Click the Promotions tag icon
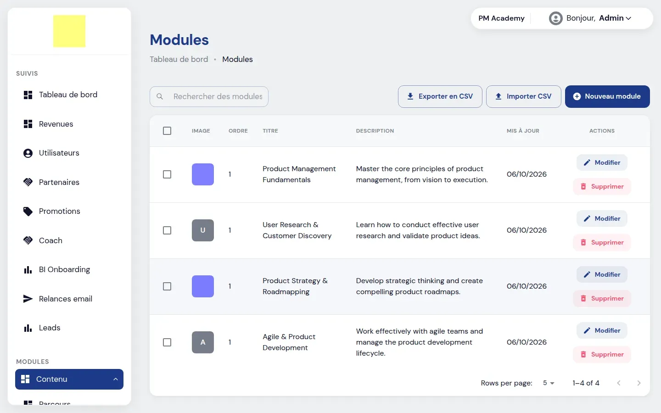The width and height of the screenshot is (661, 413). point(28,212)
